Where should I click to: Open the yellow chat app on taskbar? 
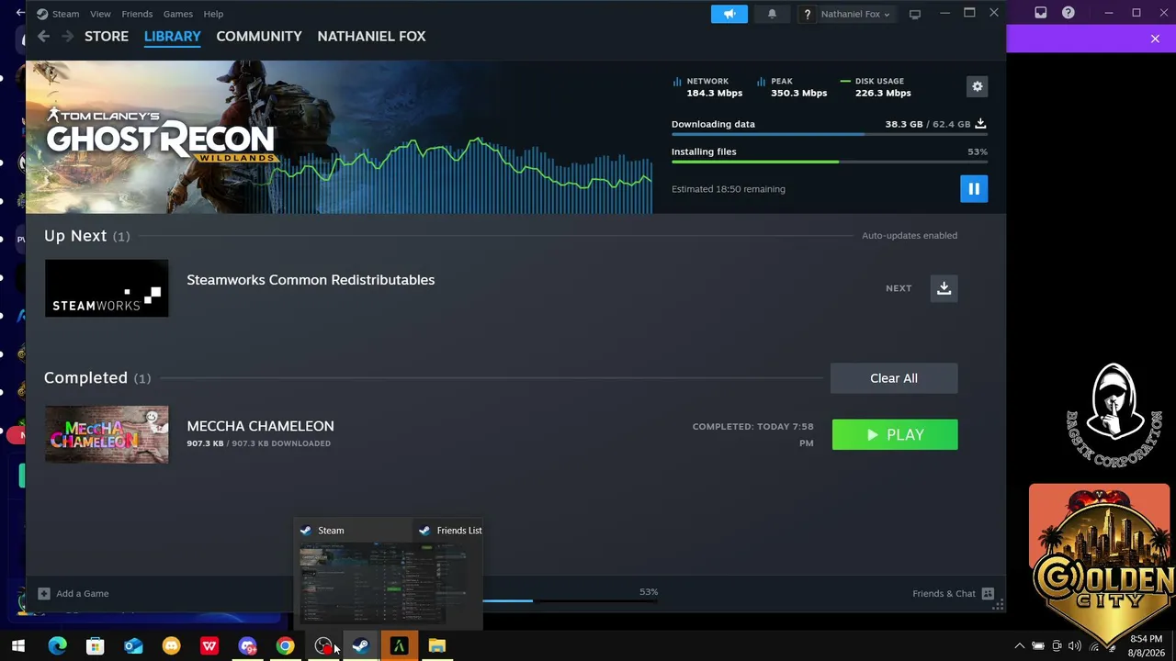tap(171, 646)
